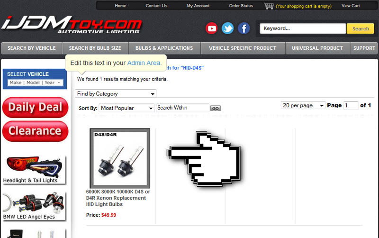Open the Twitter bird icon
The width and height of the screenshot is (379, 238).
(228, 28)
